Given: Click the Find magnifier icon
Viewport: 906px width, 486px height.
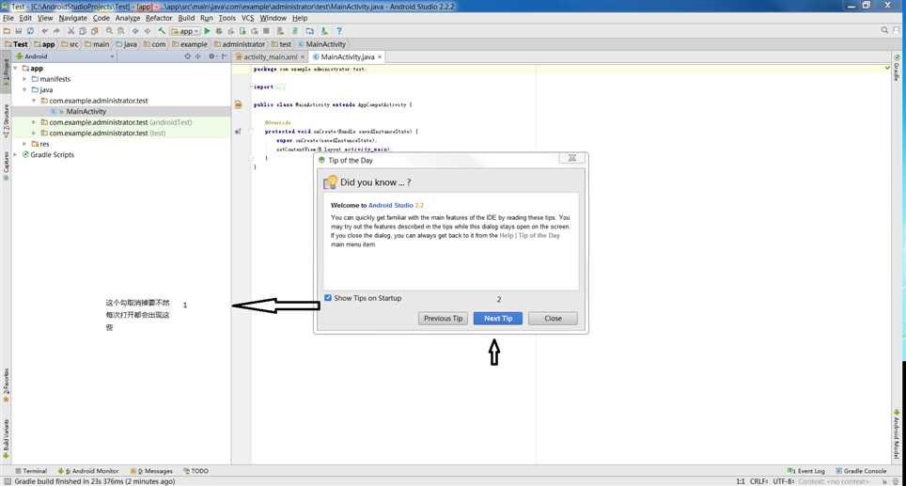Looking at the screenshot, I should 109,31.
